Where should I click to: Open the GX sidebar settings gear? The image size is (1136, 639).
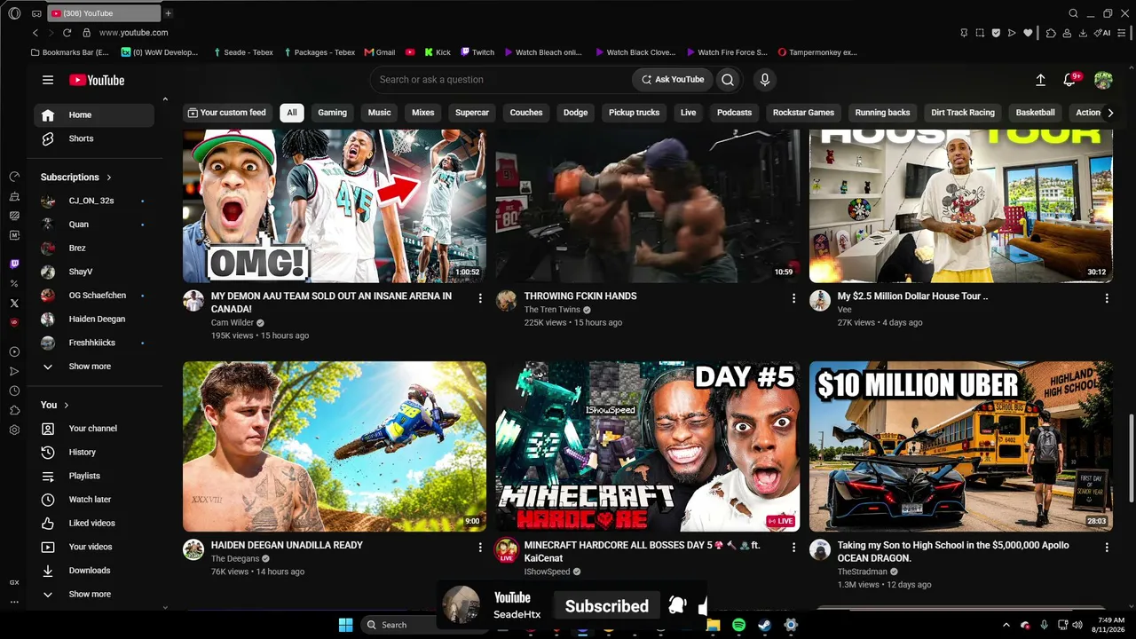pyautogui.click(x=14, y=430)
